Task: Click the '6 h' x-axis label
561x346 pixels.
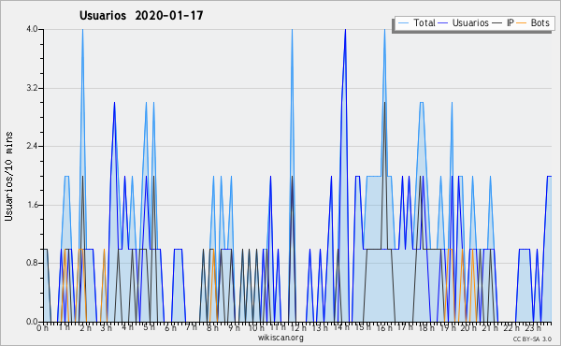Action: coord(170,328)
